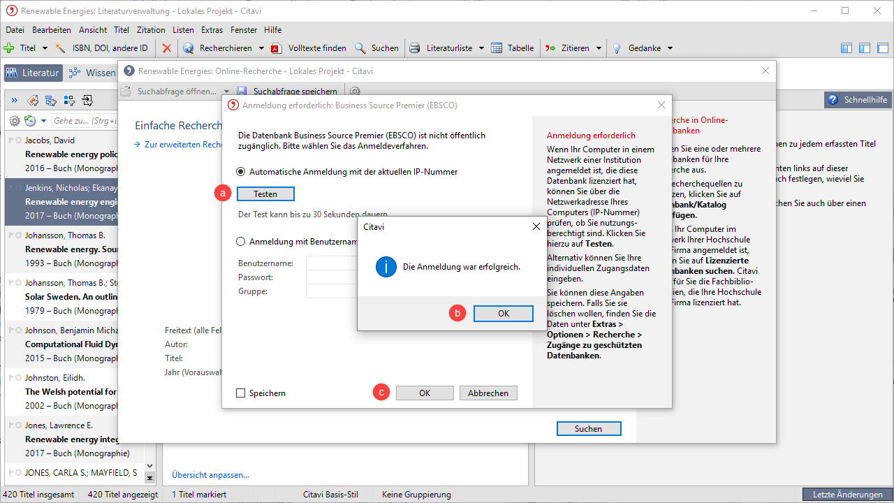Viewport: 894px width, 503px height.
Task: Click the Volltexte finden PDF icon
Action: 276,48
